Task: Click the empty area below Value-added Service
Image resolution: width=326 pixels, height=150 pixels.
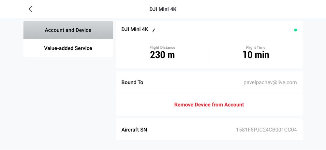Action: tap(68, 97)
